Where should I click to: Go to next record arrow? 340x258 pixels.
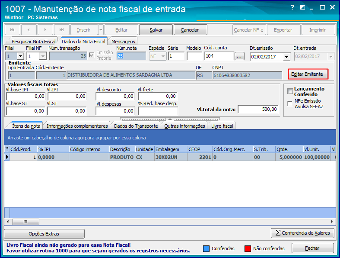45,30
